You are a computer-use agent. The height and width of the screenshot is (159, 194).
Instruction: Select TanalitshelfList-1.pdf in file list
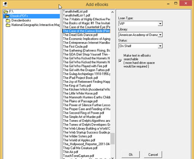(x=86, y=15)
